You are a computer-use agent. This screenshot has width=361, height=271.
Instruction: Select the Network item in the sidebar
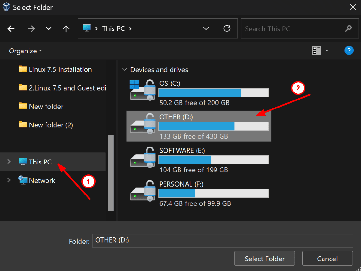(42, 180)
